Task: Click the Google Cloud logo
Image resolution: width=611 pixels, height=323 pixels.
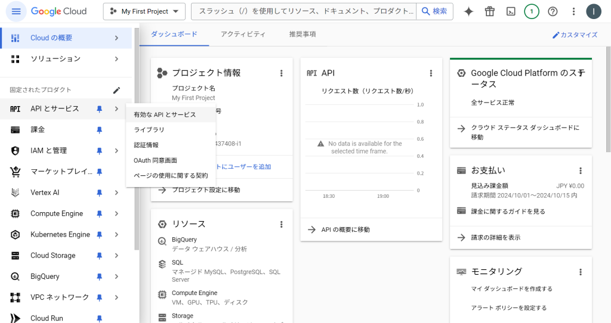Action: tap(59, 11)
